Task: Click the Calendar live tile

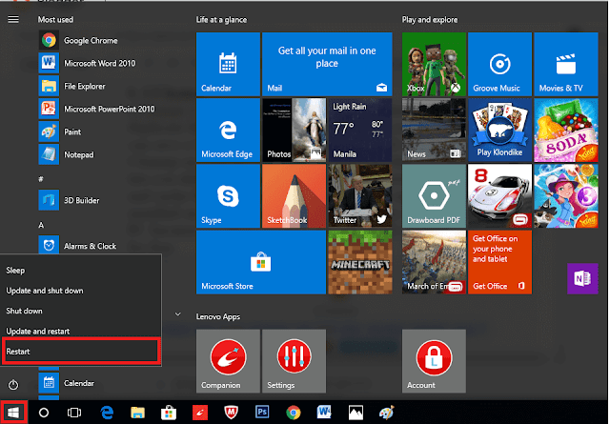Action: (x=228, y=64)
